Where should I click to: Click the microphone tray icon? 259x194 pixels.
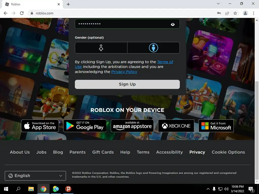(214, 189)
